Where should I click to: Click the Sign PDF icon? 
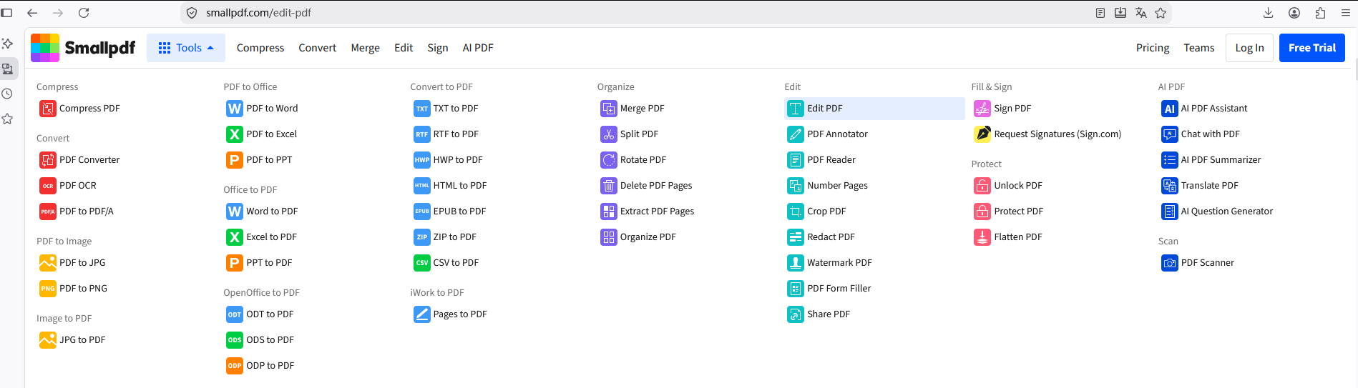coord(982,109)
